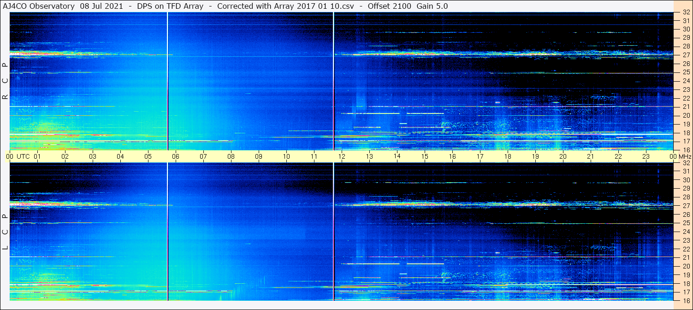Click the 27 MHz label on RCP scale
693x310 pixels.
pos(686,54)
